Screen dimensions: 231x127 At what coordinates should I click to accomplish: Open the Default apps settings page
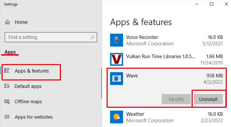(28, 86)
